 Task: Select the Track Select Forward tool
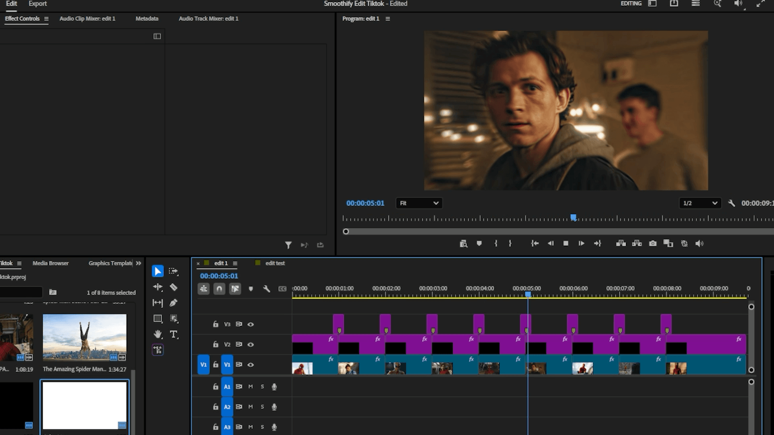(173, 271)
